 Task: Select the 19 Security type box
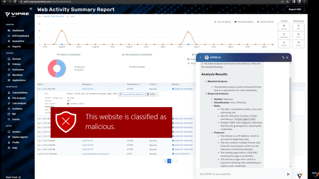pos(284,27)
